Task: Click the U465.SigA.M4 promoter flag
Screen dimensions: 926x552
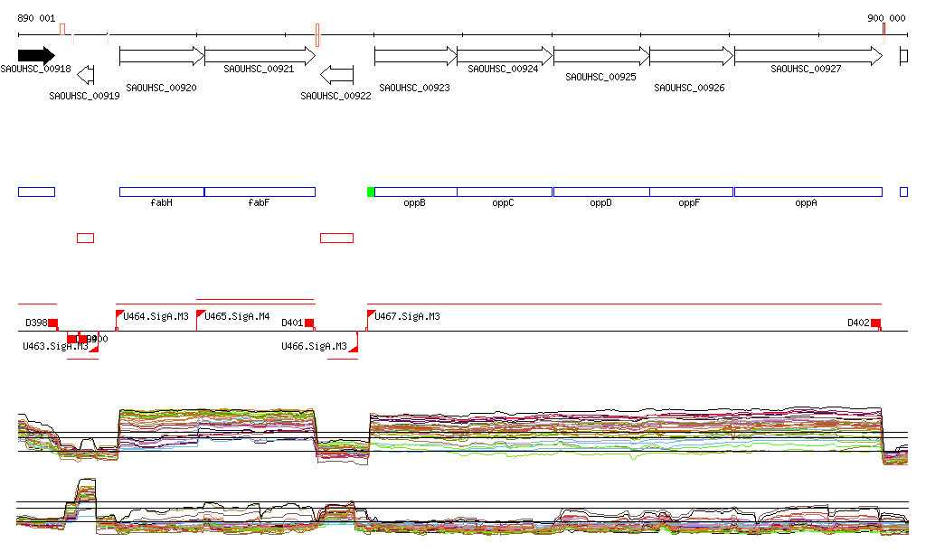Action: [200, 315]
